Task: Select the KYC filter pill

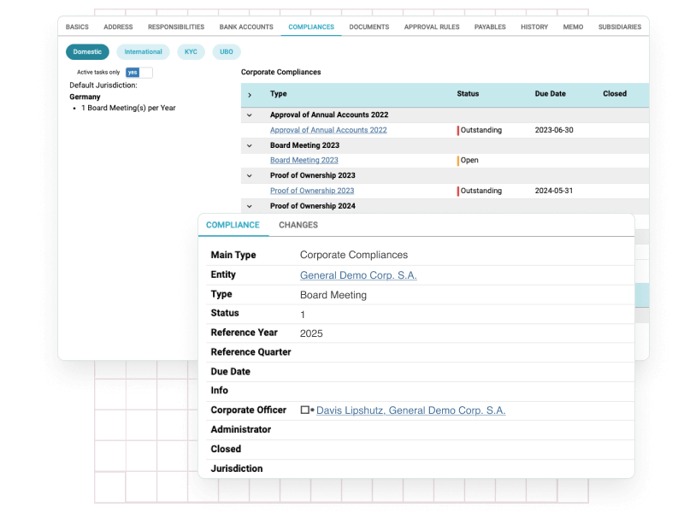Action: click(191, 52)
